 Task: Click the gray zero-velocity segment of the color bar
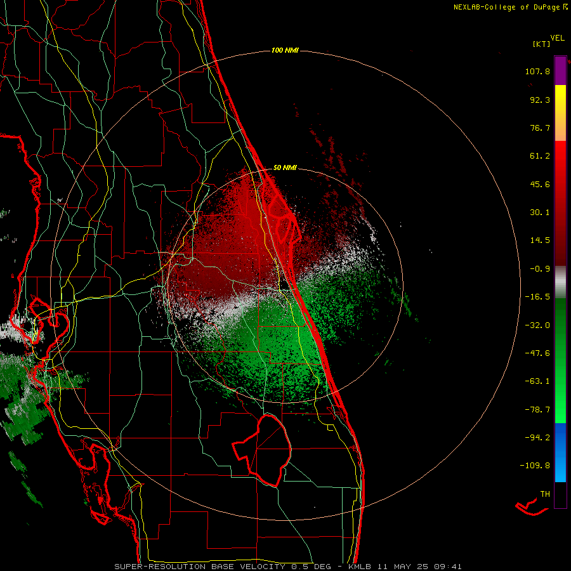(x=560, y=282)
